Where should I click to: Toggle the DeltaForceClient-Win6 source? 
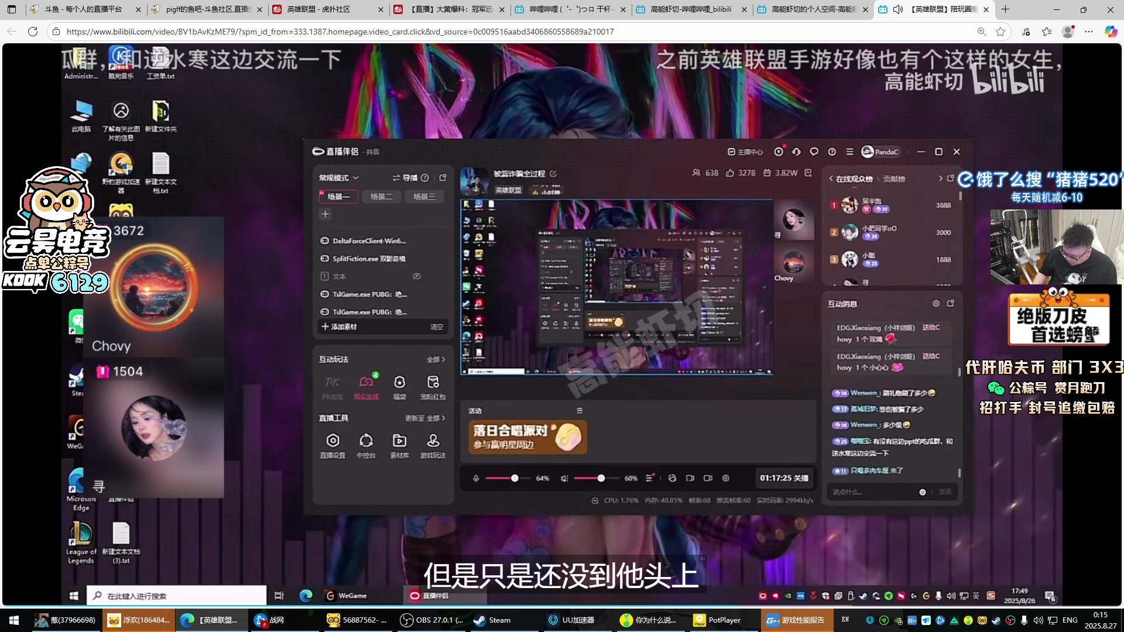pyautogui.click(x=324, y=241)
